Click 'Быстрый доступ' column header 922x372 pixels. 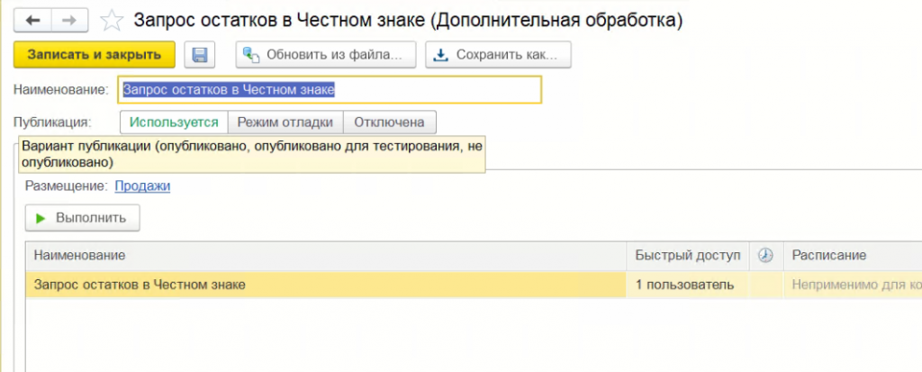pos(687,256)
